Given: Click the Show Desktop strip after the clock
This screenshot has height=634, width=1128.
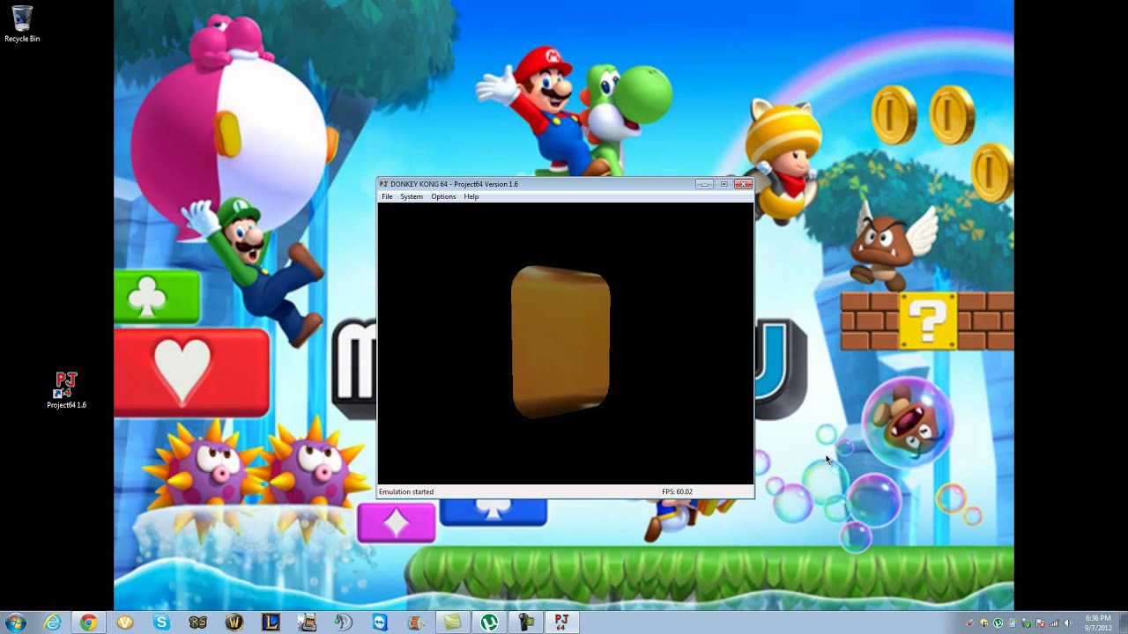Looking at the screenshot, I should [1123, 622].
